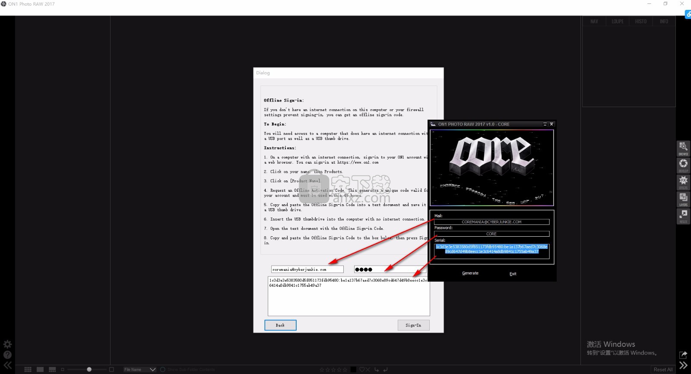
Task: Switch to the NAV tab
Action: 594,21
